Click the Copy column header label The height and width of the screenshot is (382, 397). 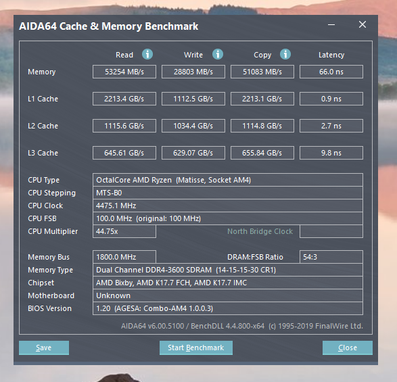[262, 55]
